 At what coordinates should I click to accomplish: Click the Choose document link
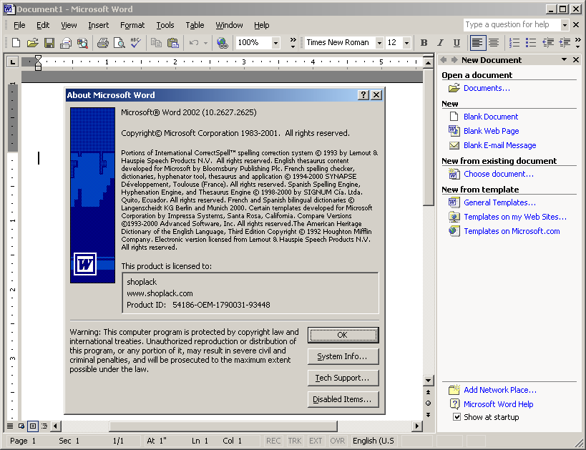point(499,174)
